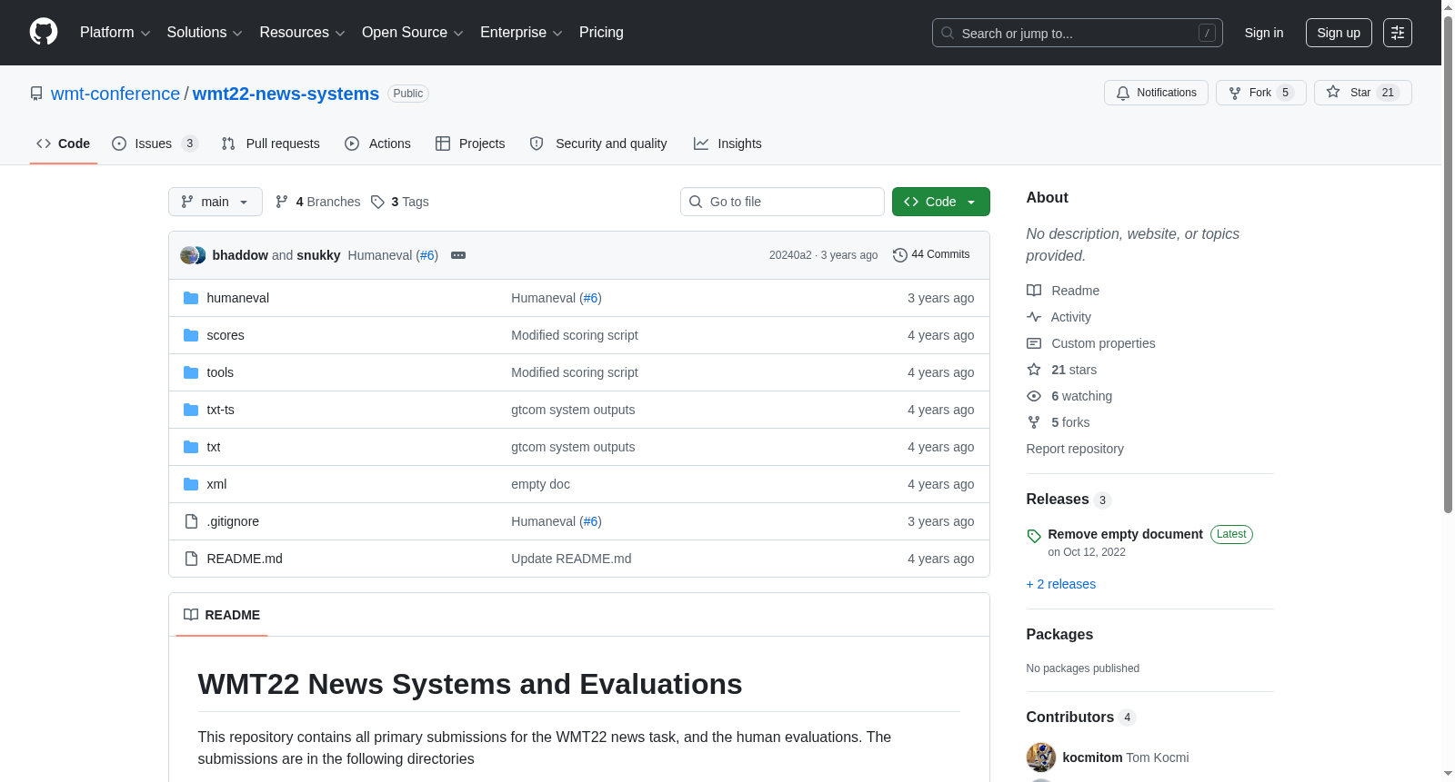Viewport: 1455px width, 782px height.
Task: Open the Projects tab
Action: pyautogui.click(x=470, y=144)
